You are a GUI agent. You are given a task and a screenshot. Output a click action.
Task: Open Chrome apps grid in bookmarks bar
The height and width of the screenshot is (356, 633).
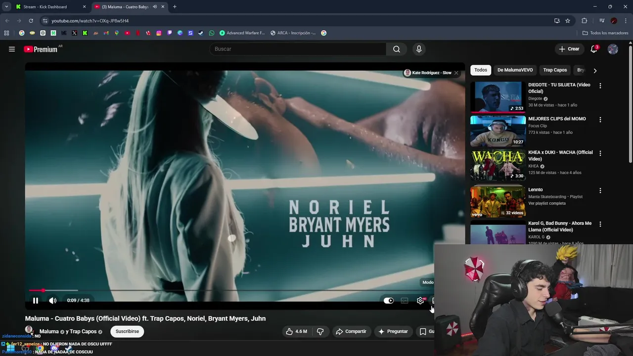[x=6, y=33]
